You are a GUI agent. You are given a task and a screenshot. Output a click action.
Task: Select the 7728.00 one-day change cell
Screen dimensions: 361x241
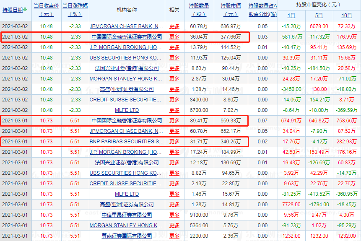point(291,205)
